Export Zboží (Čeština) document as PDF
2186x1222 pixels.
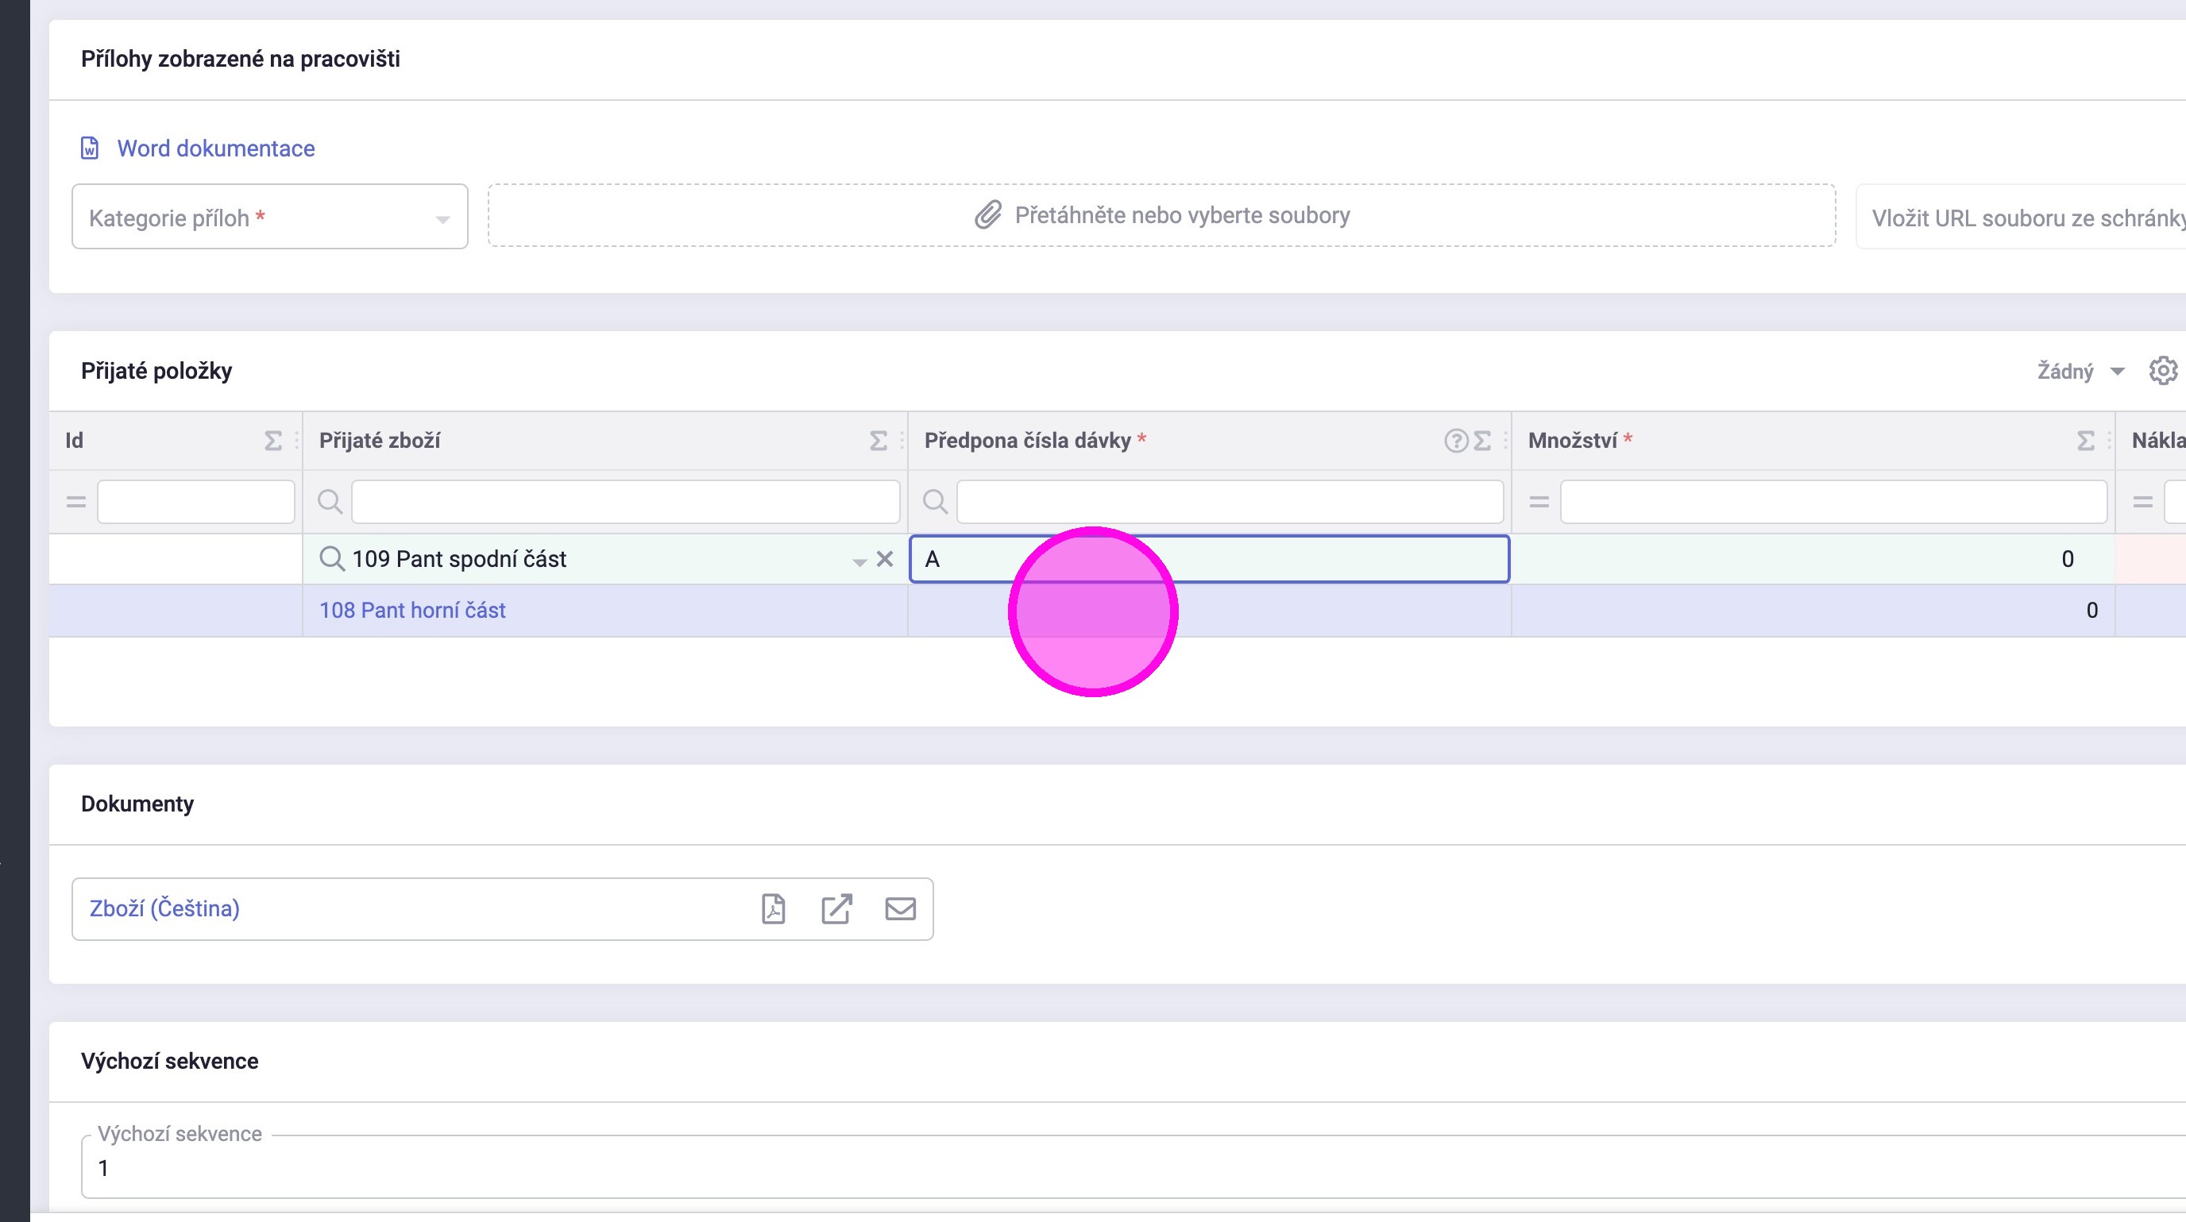pyautogui.click(x=773, y=909)
